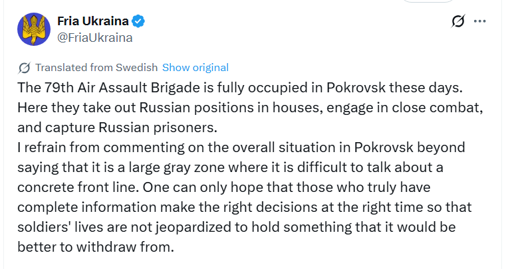
Task: Show original Swedish text of post
Action: pos(195,67)
